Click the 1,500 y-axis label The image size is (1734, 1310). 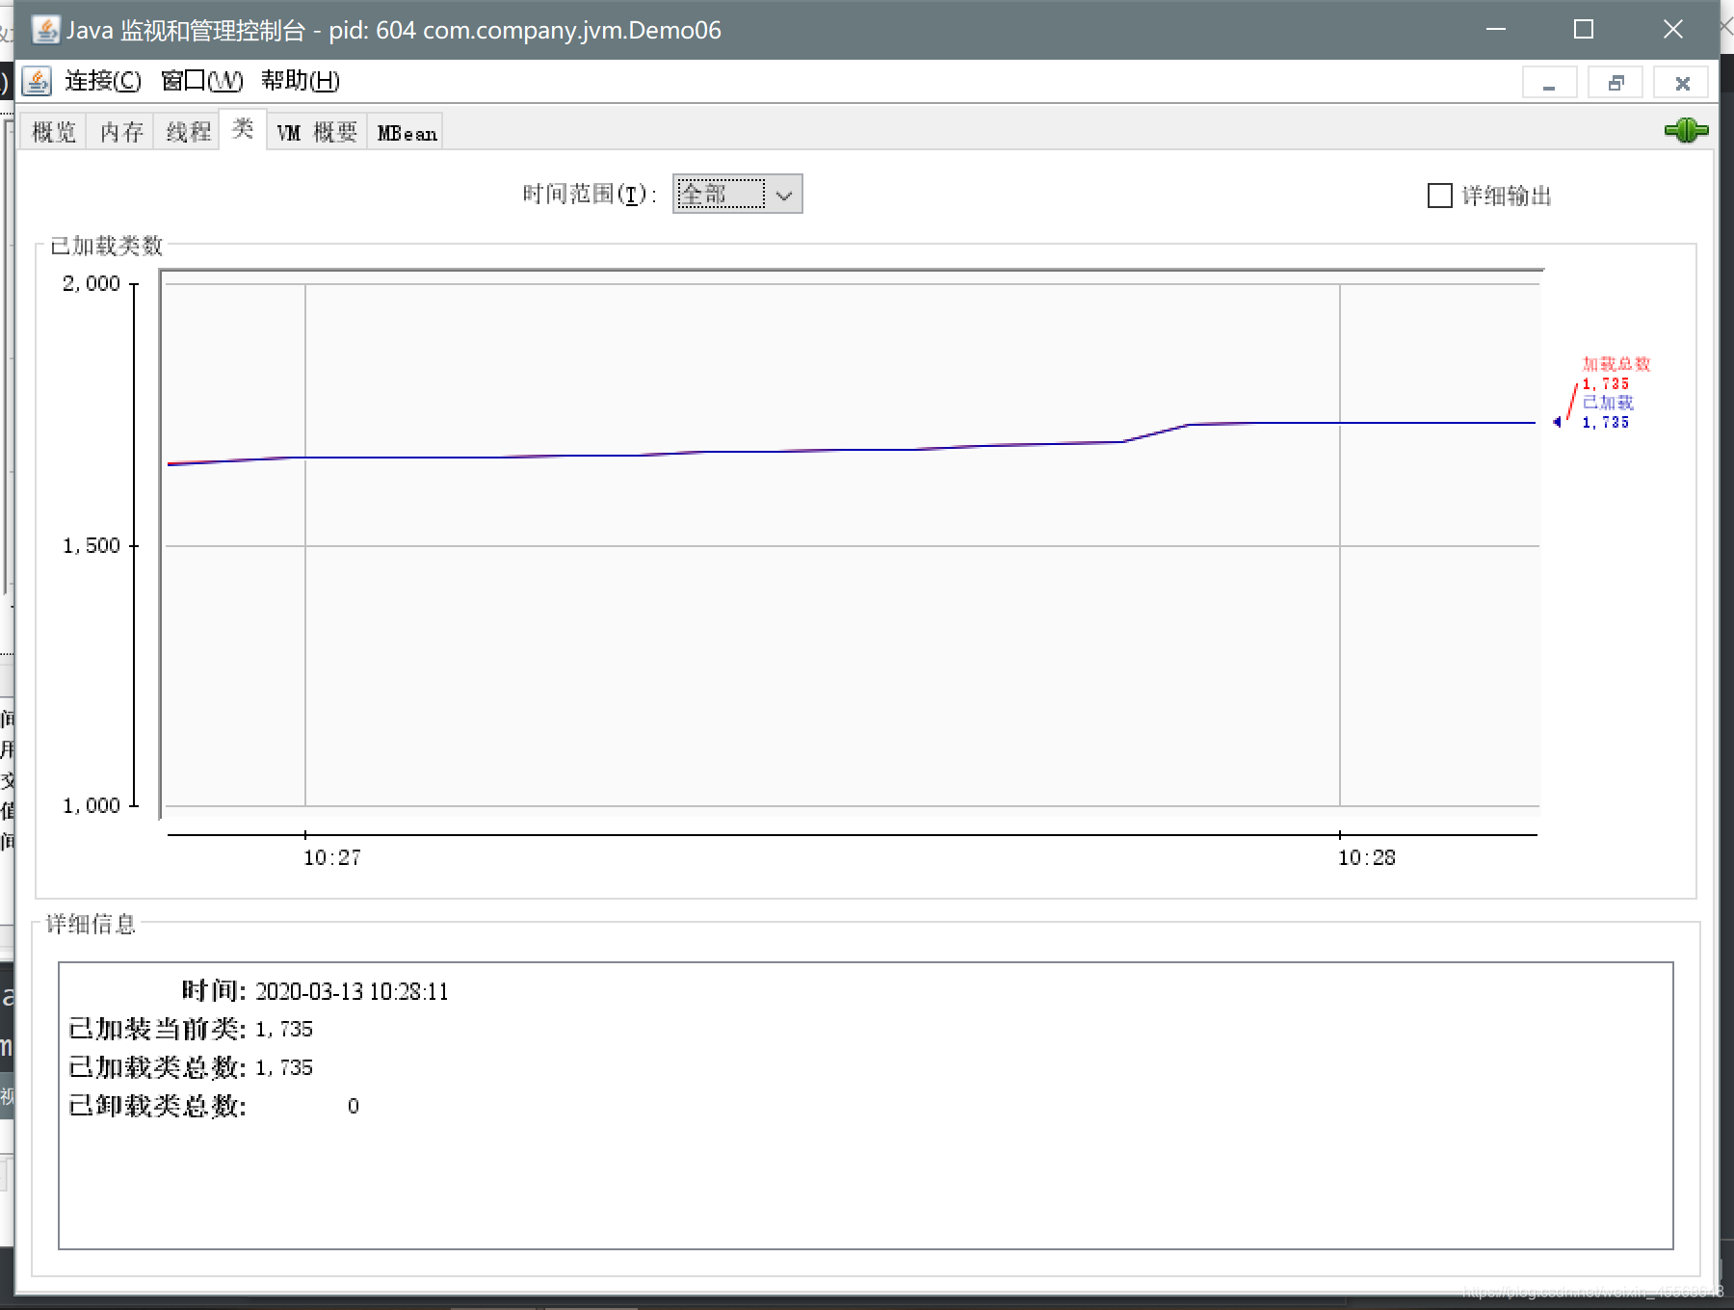click(x=92, y=545)
